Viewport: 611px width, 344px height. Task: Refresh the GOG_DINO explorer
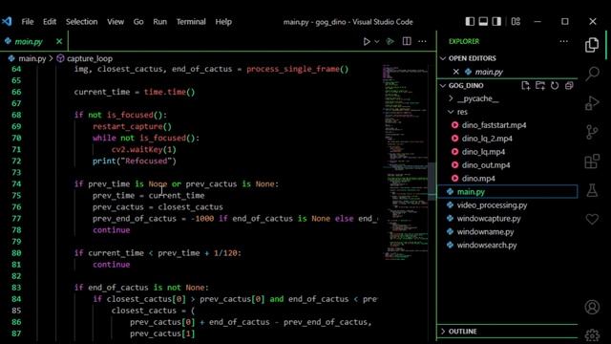tap(555, 85)
